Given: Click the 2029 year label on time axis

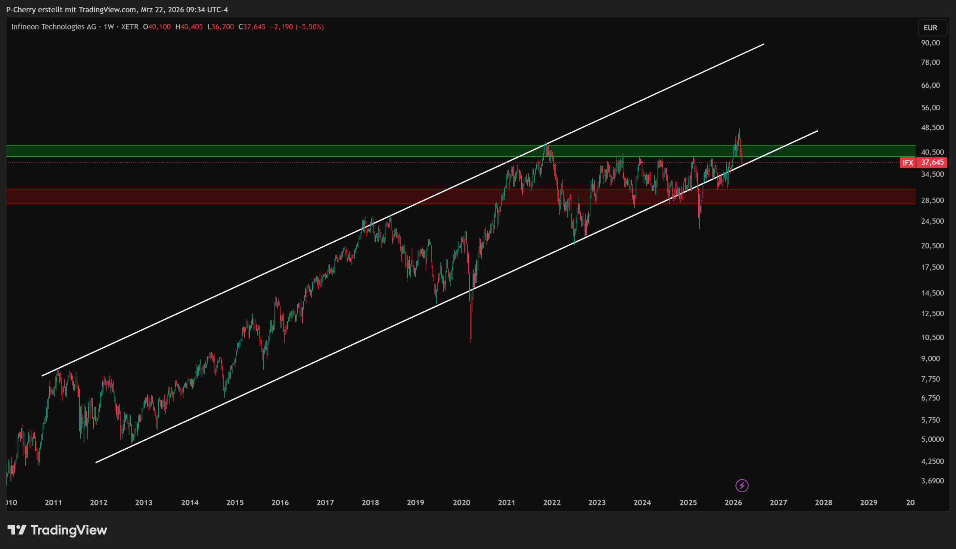Looking at the screenshot, I should click(869, 502).
